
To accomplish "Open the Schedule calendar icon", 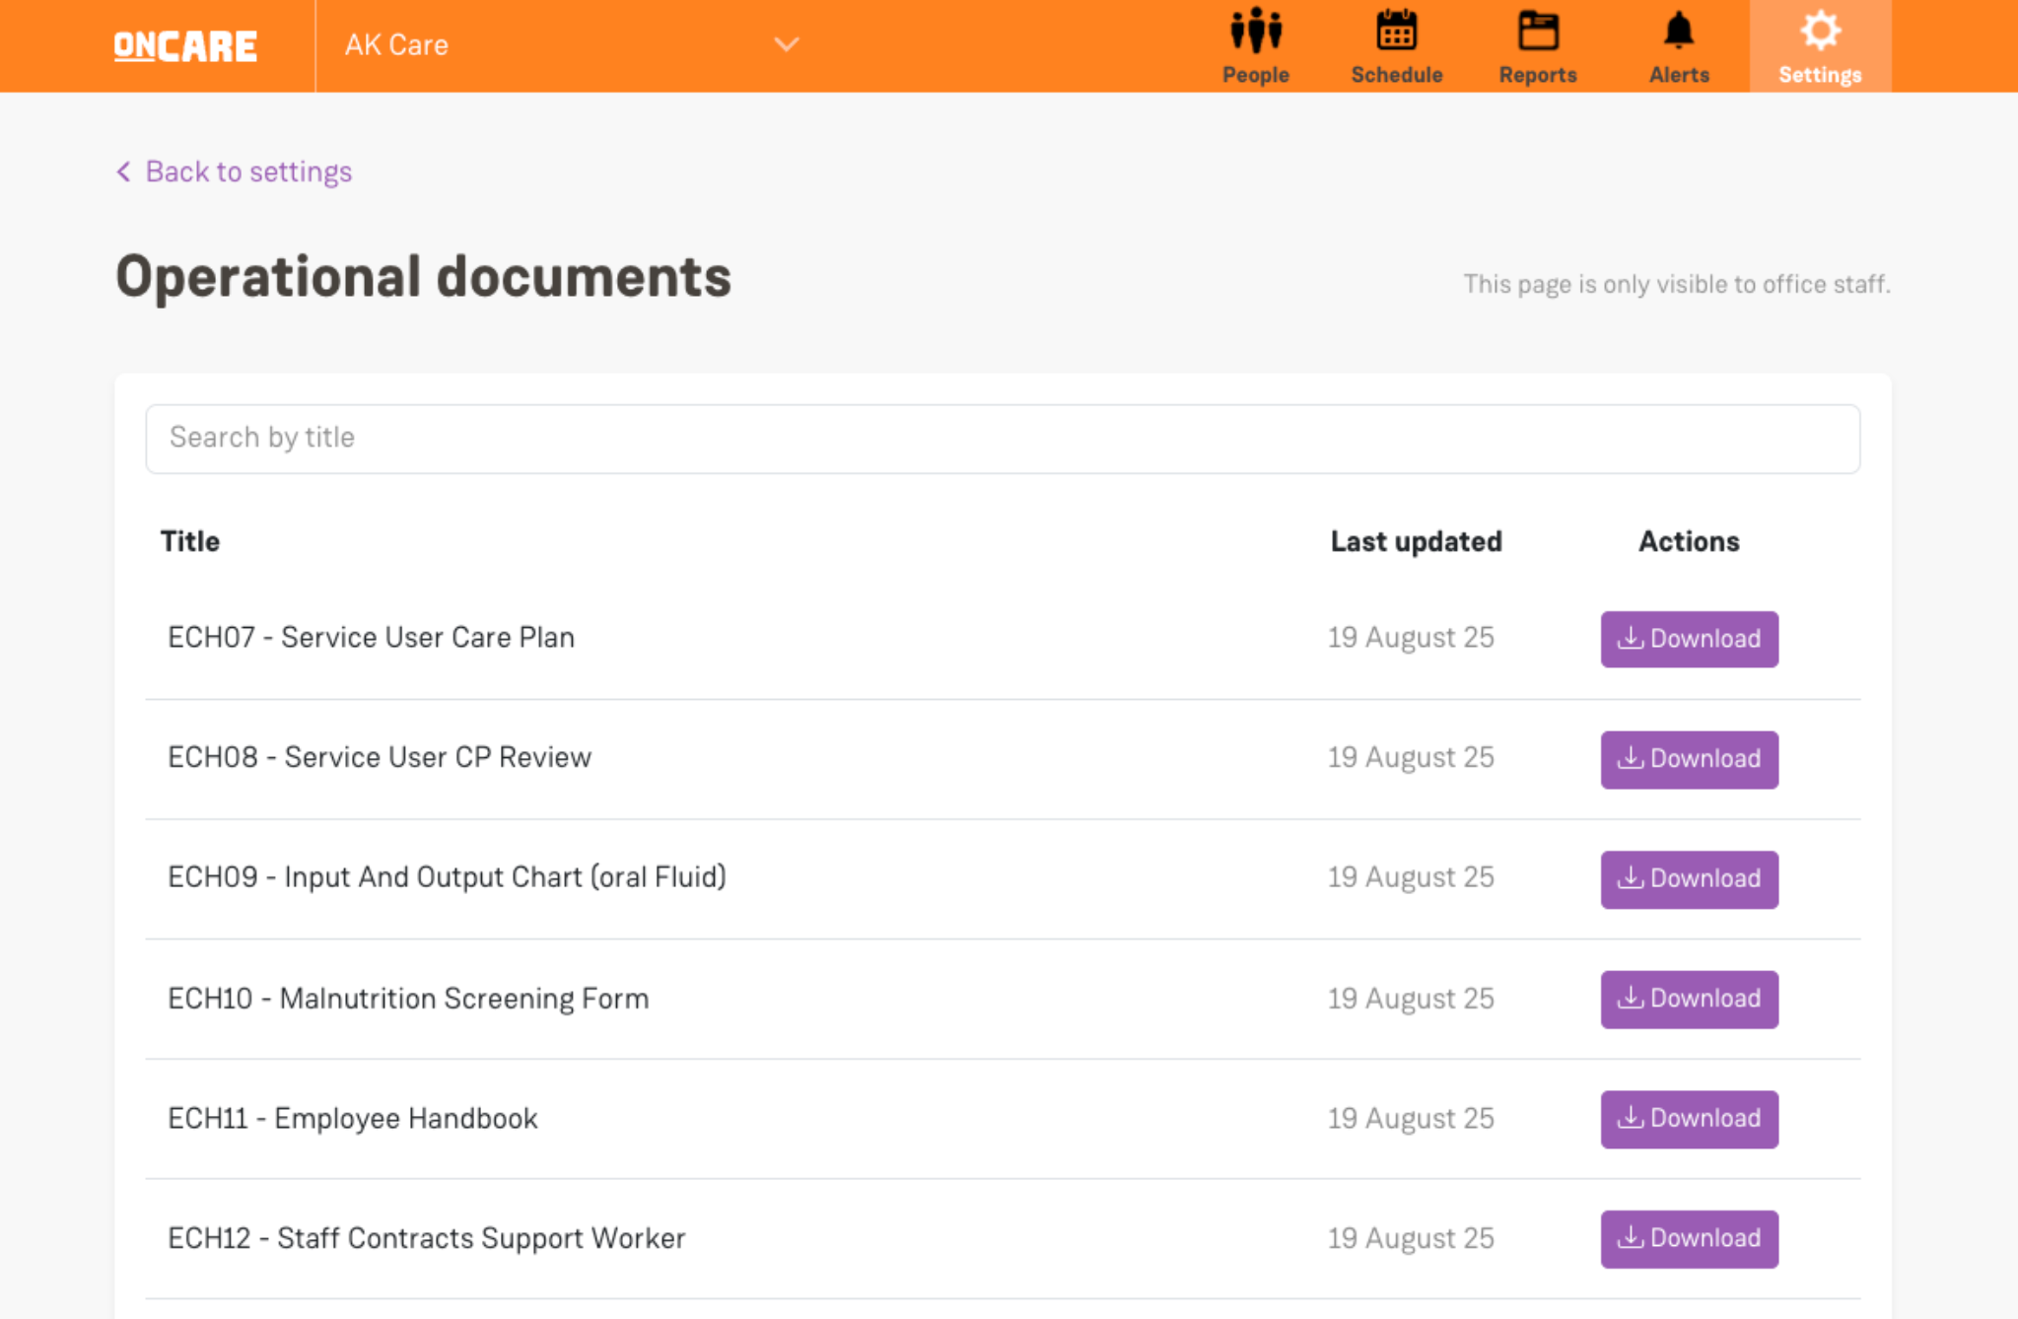I will pos(1396,32).
